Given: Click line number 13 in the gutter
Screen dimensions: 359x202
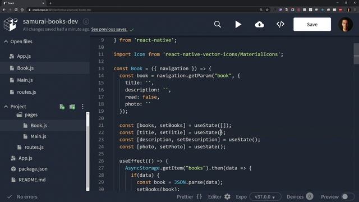Looking at the screenshot, I should [101, 68].
